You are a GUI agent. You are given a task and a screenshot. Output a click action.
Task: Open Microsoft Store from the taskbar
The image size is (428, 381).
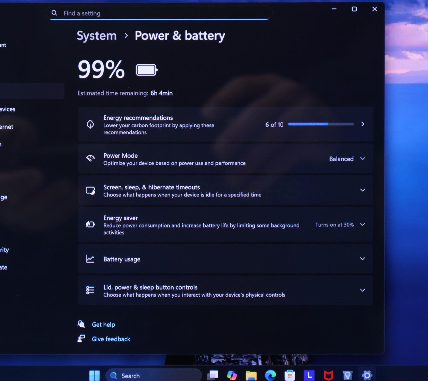pyautogui.click(x=290, y=375)
